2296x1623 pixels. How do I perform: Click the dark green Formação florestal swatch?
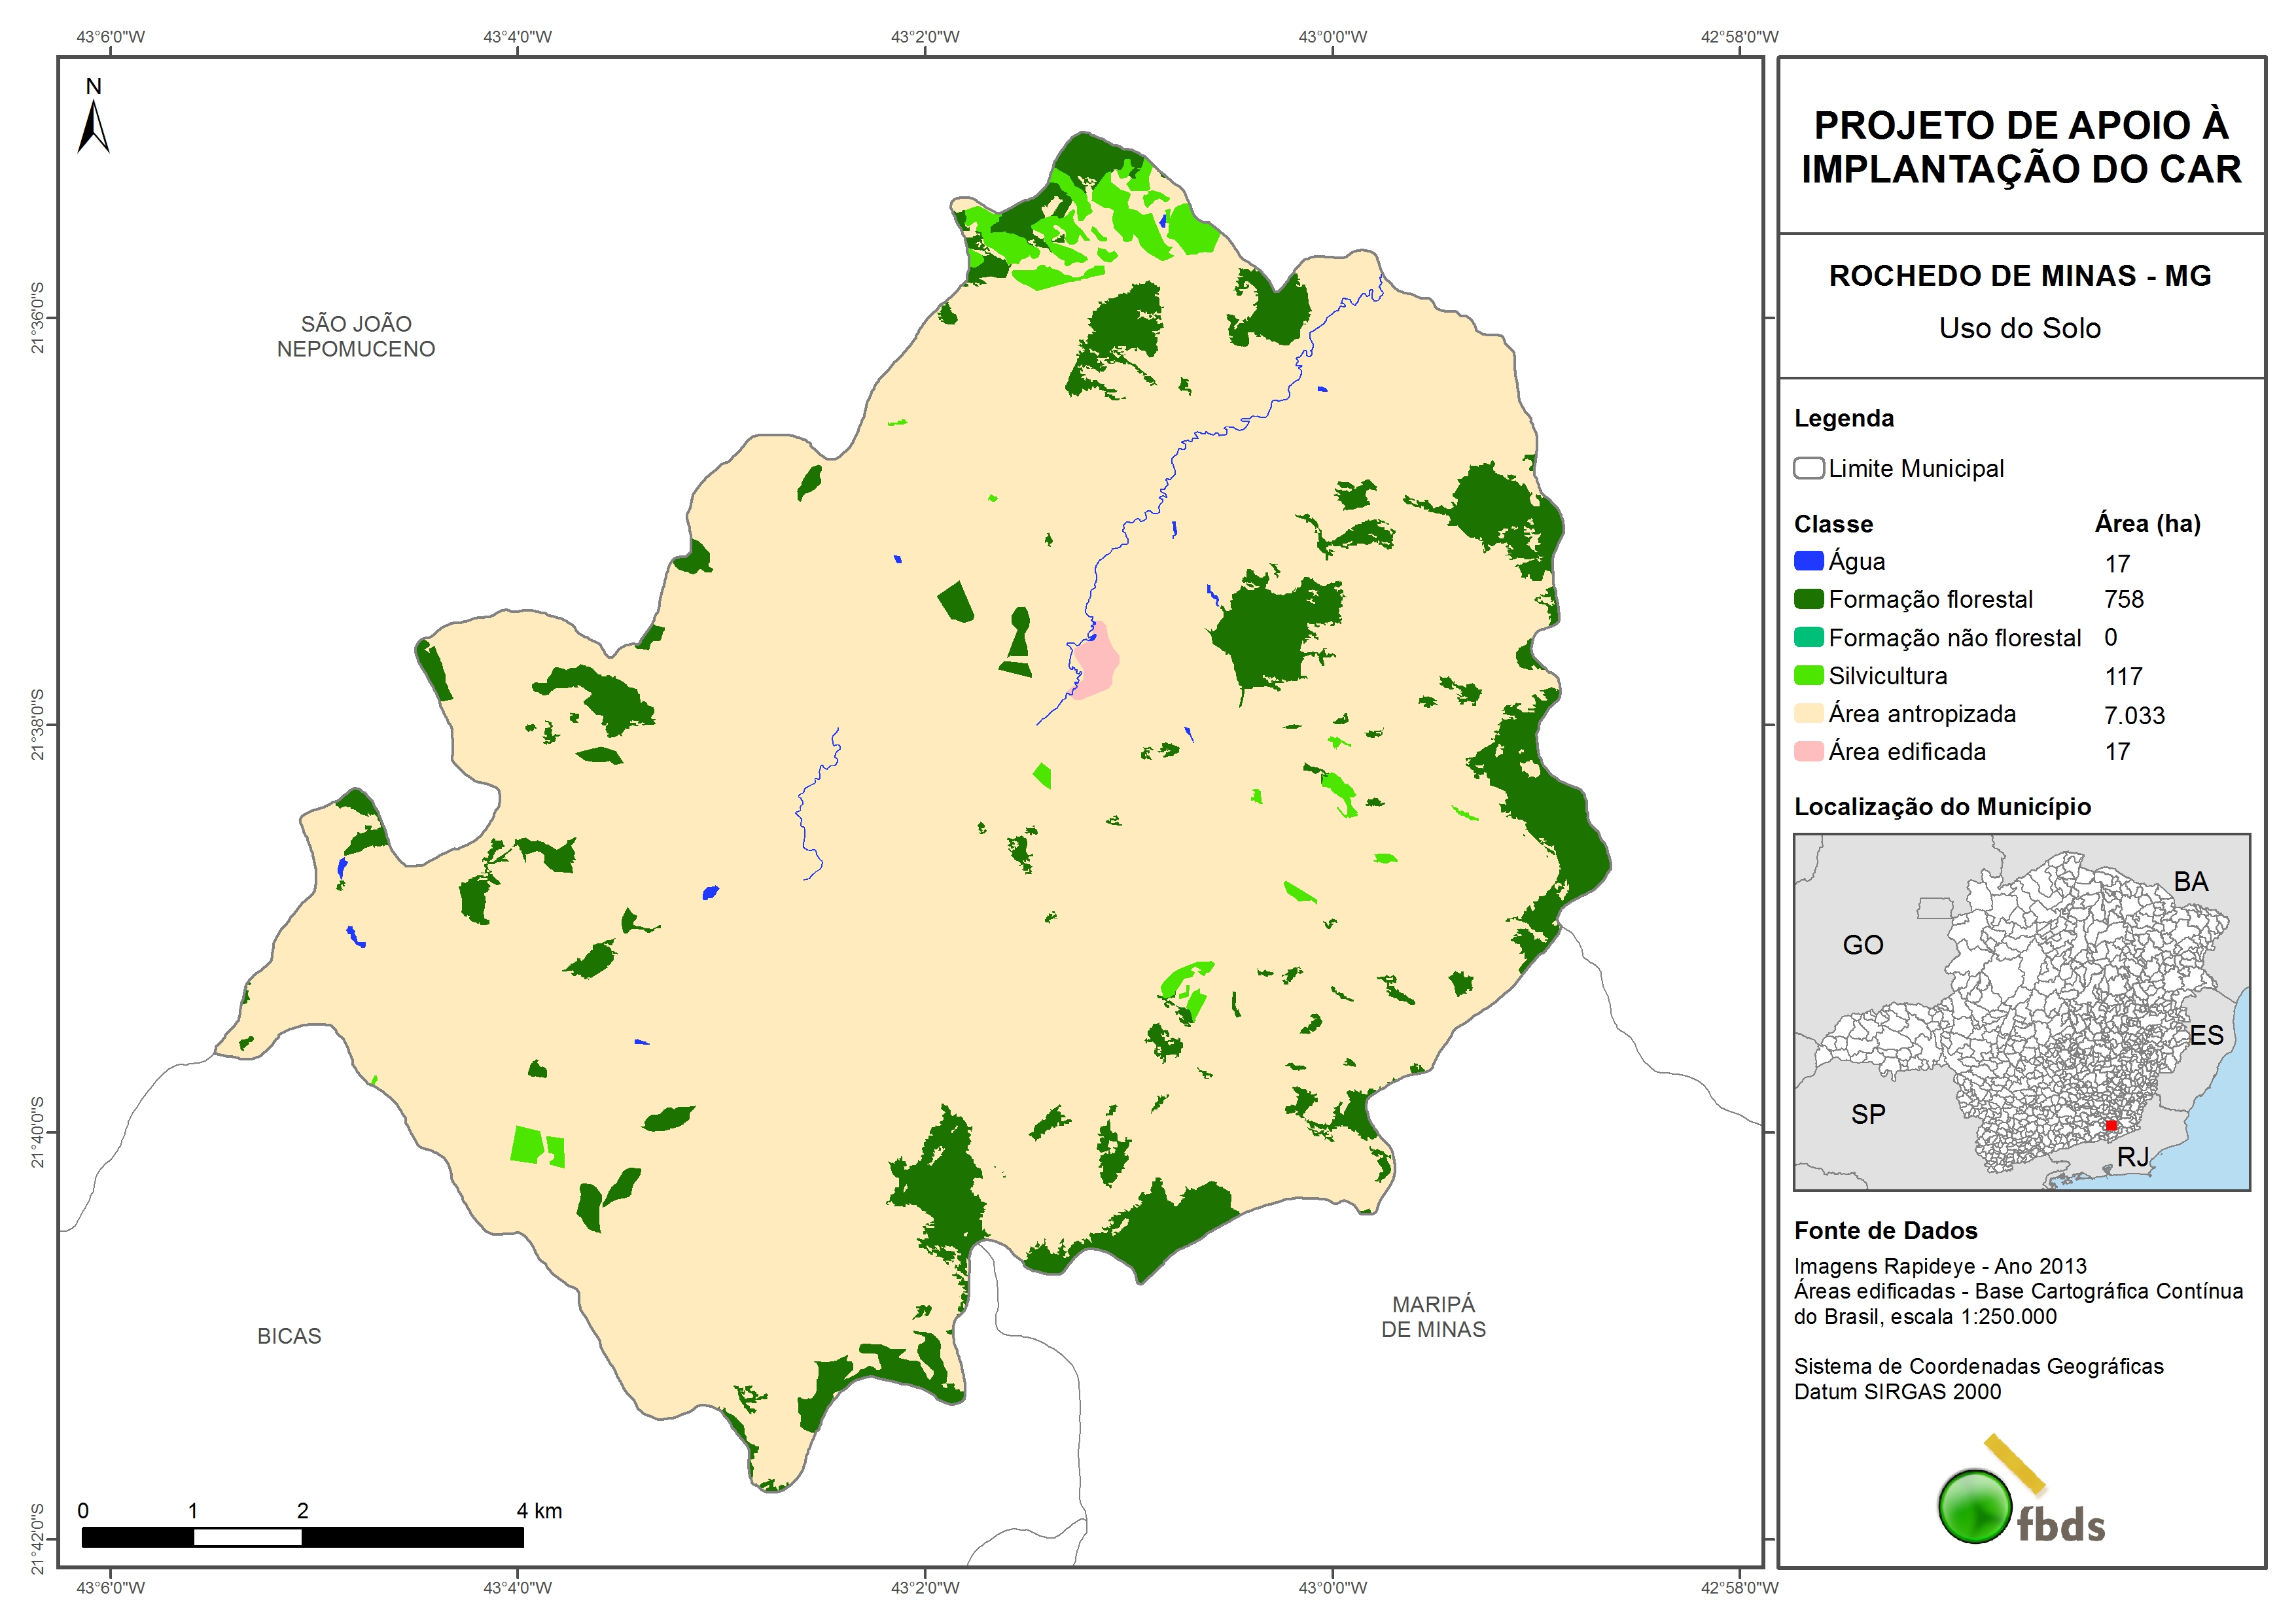1808,599
